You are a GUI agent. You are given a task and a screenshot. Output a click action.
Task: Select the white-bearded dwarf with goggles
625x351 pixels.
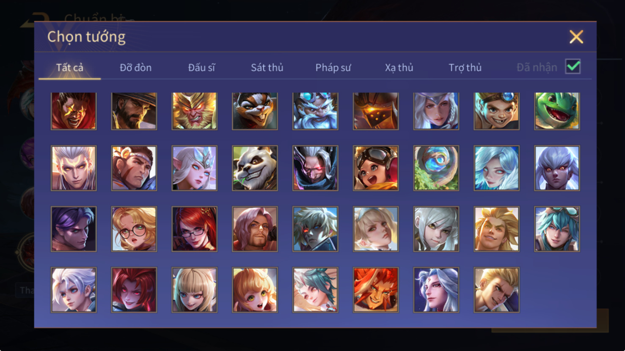[315, 111]
